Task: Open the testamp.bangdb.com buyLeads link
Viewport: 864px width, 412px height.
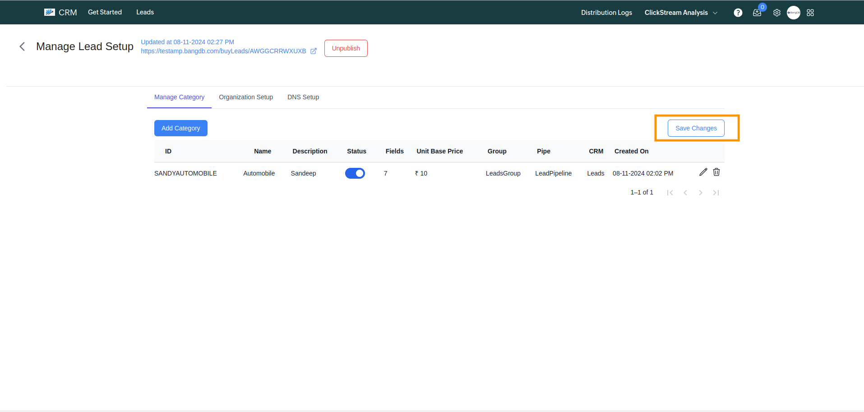Action: tap(223, 51)
